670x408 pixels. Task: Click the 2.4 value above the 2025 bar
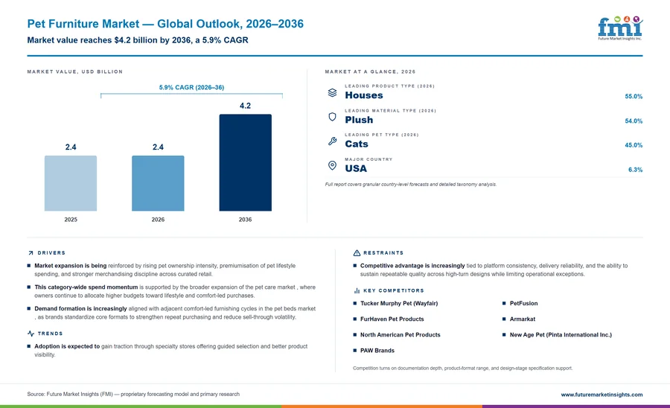point(71,147)
